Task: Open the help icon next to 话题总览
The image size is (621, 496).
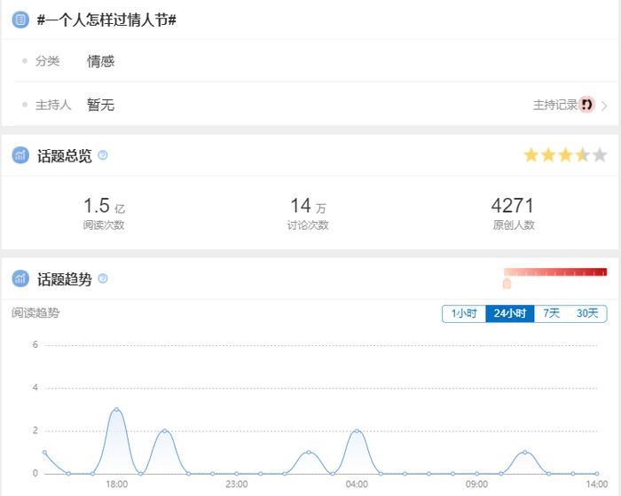Action: pyautogui.click(x=103, y=155)
